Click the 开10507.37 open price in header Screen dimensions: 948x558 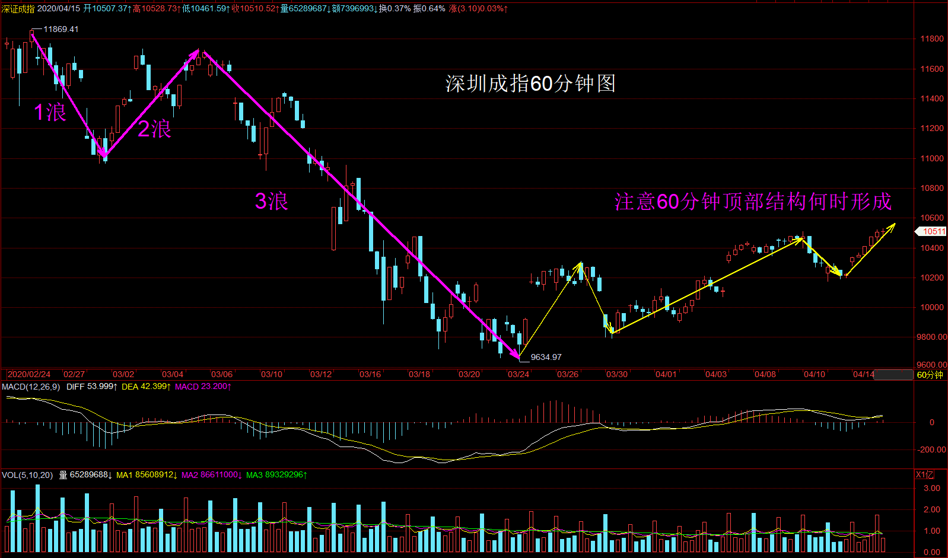pos(107,9)
